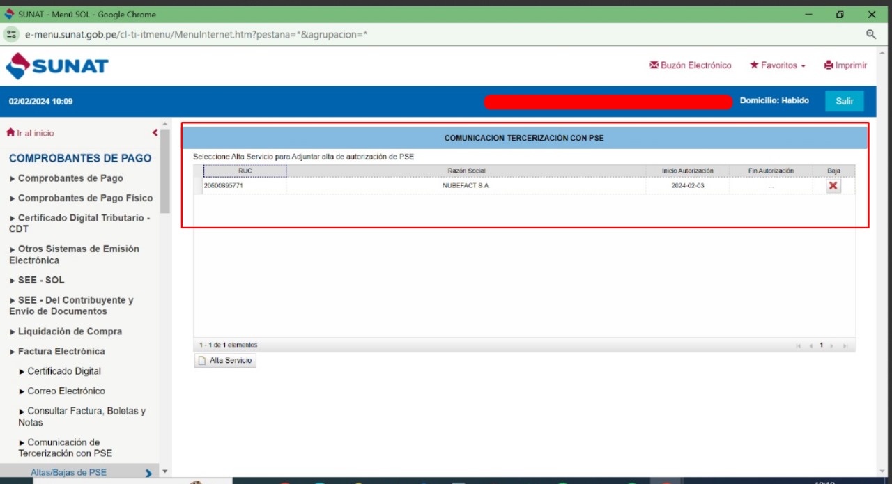Viewport: 892px width, 484px height.
Task: Open the Buzón Electrónico mailbox
Action: tap(690, 65)
